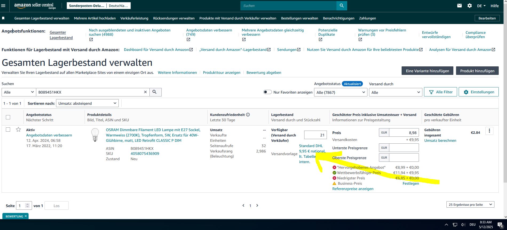Go to next results page arrow
Screen dimensions: 507x230
(257, 205)
